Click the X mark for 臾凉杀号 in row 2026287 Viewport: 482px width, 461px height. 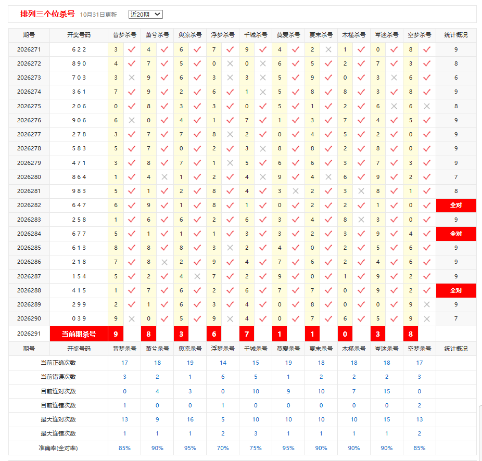(x=197, y=276)
